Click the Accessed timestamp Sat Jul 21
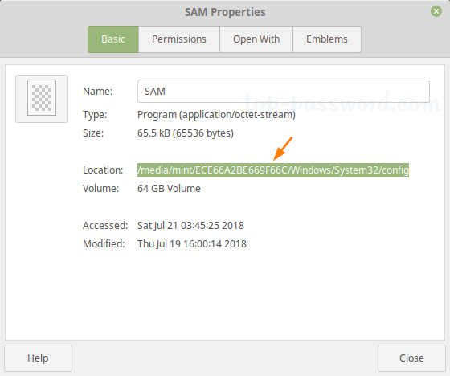The image size is (450, 376). pos(190,226)
